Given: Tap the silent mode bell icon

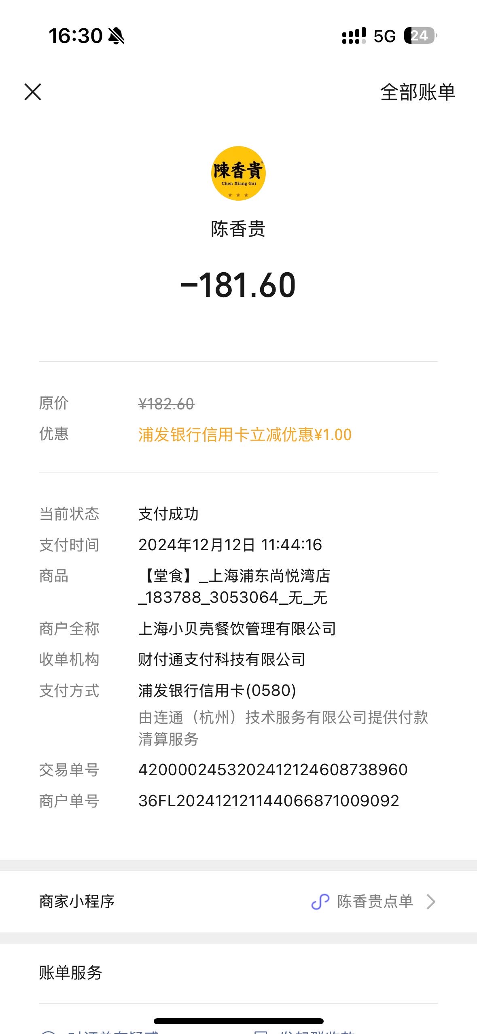Looking at the screenshot, I should click(117, 36).
